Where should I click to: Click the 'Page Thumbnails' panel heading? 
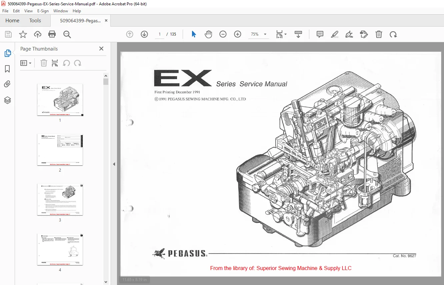click(39, 49)
